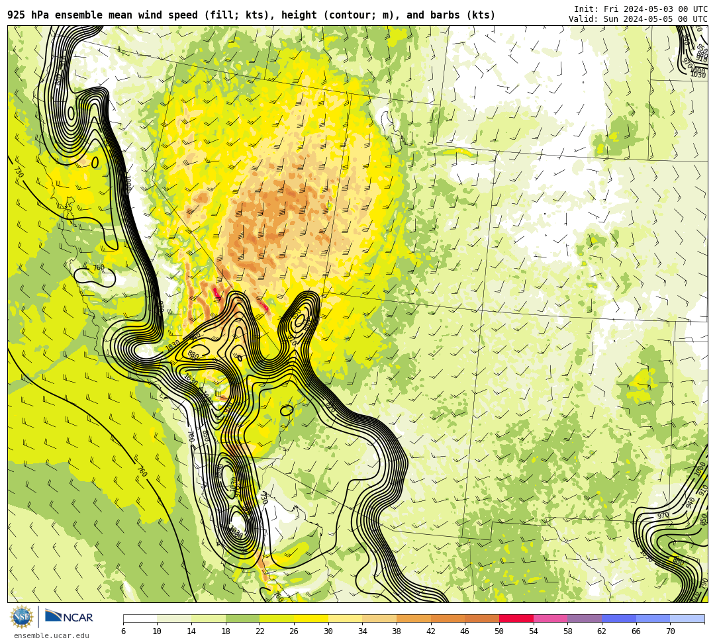This screenshot has width=715, height=644.
Task: Pick the white 6–10 kts colorbar swatch
Action: point(140,618)
